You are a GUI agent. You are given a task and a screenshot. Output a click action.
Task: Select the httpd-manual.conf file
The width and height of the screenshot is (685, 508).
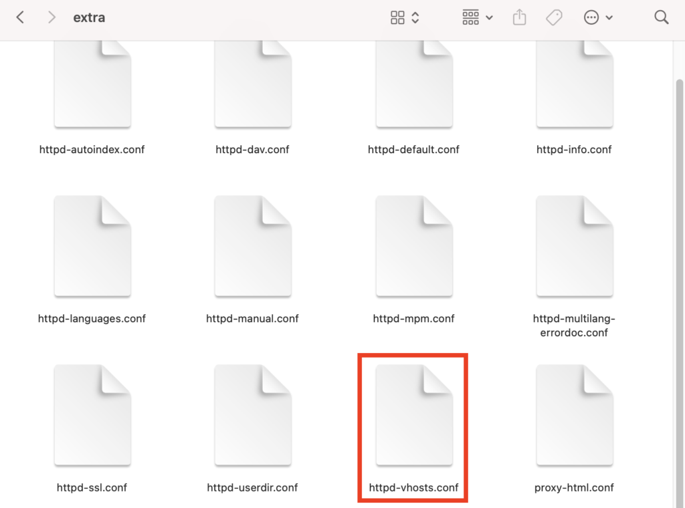pyautogui.click(x=252, y=247)
